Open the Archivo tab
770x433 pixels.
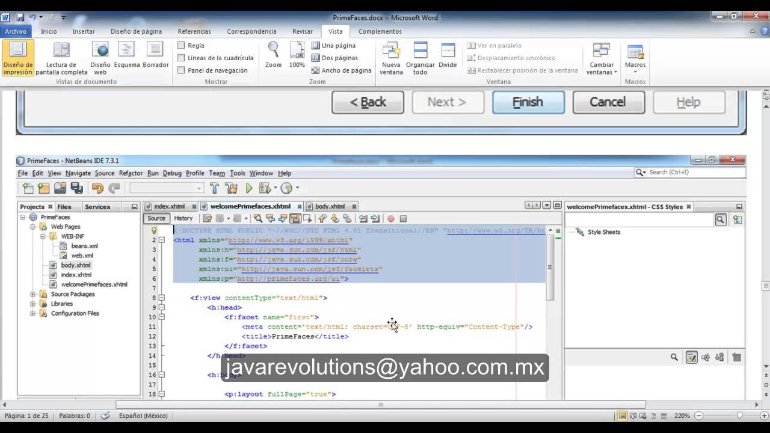(16, 31)
